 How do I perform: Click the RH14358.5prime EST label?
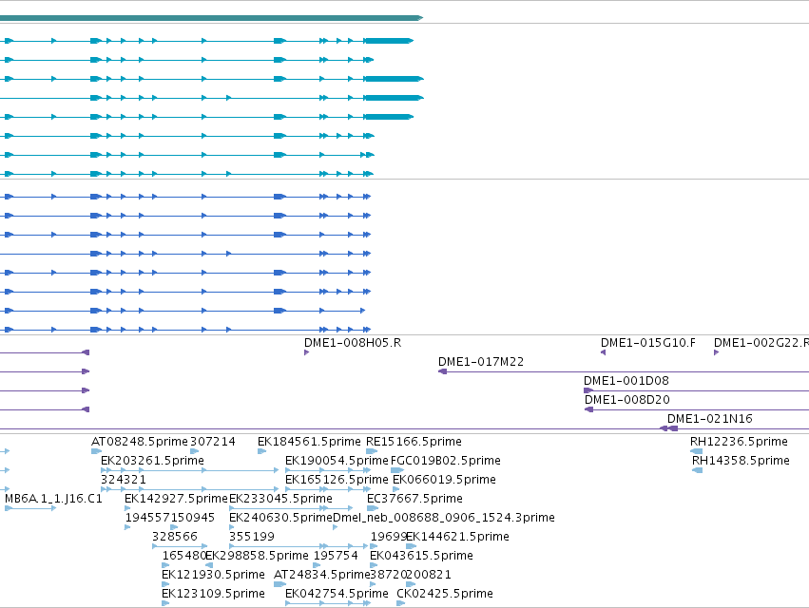(741, 461)
